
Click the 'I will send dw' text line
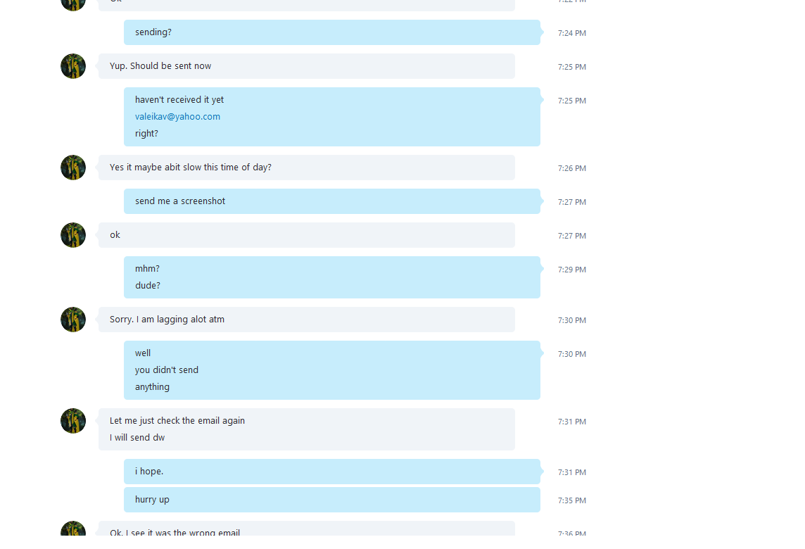[137, 438]
